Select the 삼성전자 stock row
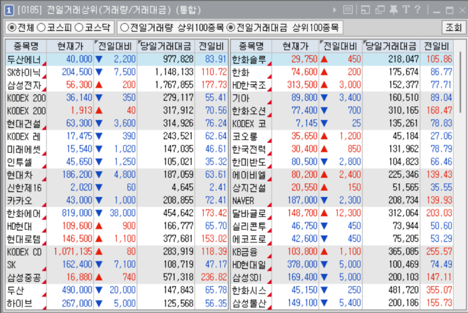 117,85
